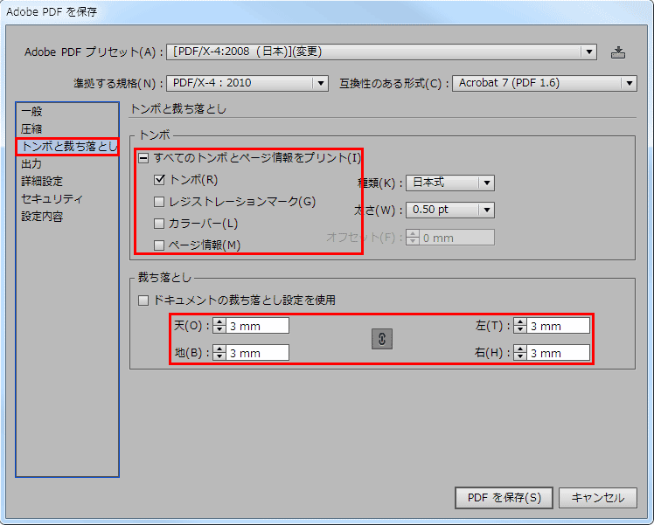Save the preset with the download icon
The width and height of the screenshot is (654, 525).
click(x=617, y=52)
